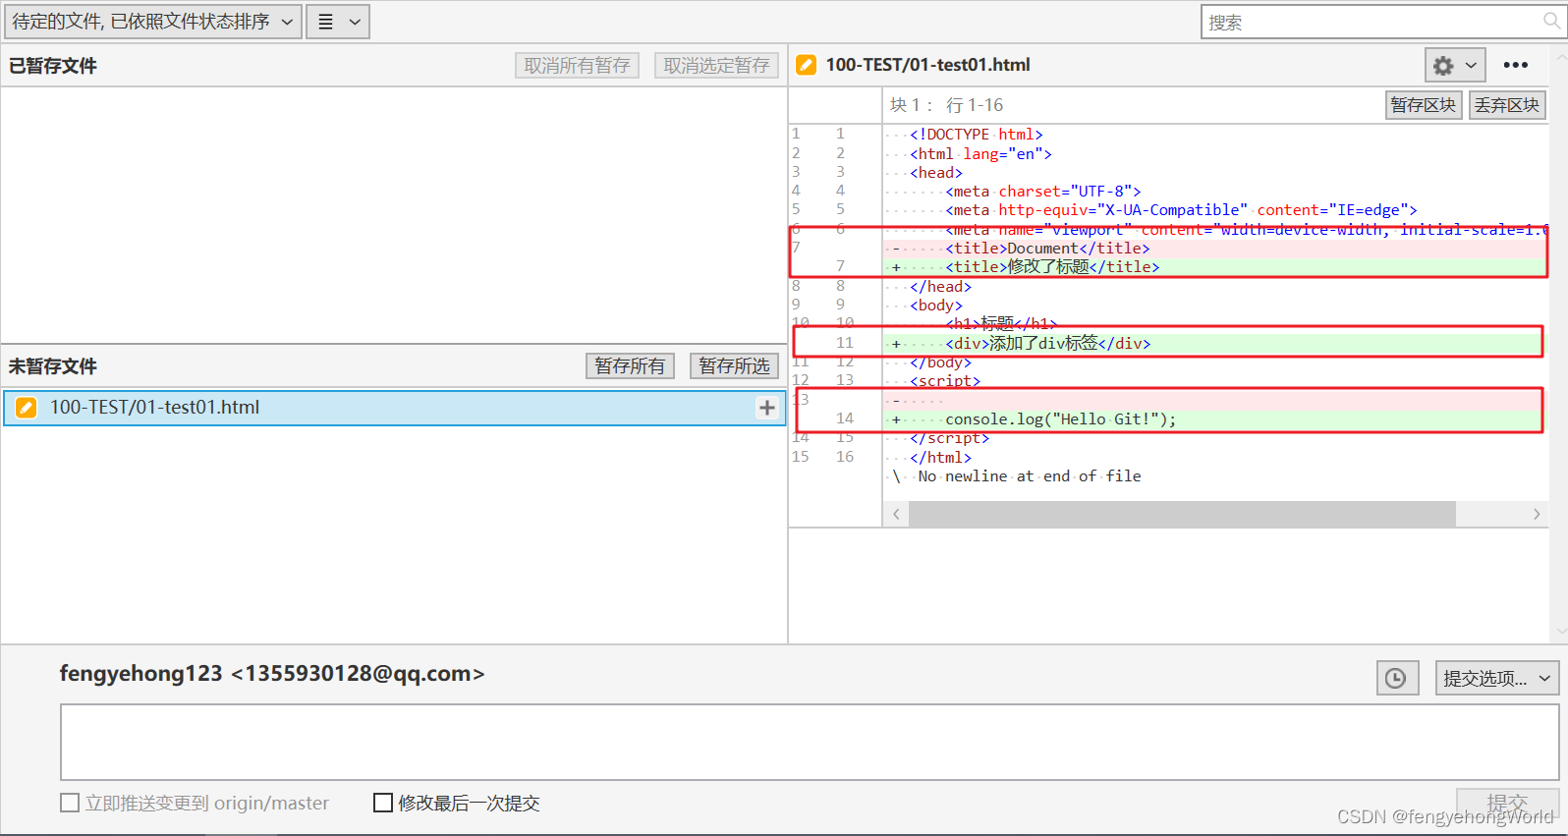Click the commit history clock icon
The height and width of the screenshot is (836, 1568).
point(1396,678)
